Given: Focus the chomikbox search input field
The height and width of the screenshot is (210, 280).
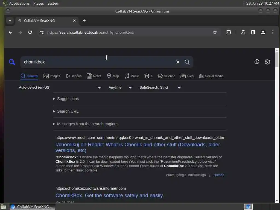Looking at the screenshot, I should (x=98, y=62).
